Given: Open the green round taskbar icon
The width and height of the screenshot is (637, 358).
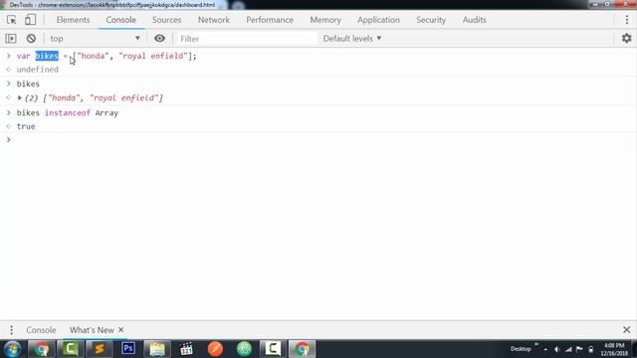Looking at the screenshot, I should pos(244,349).
